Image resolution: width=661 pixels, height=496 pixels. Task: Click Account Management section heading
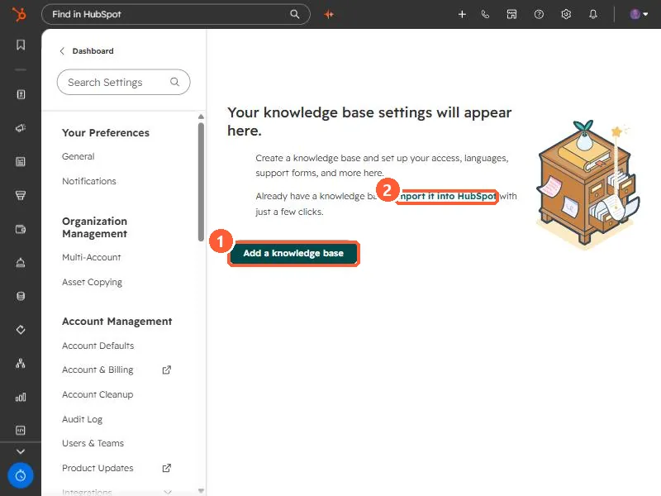point(117,322)
